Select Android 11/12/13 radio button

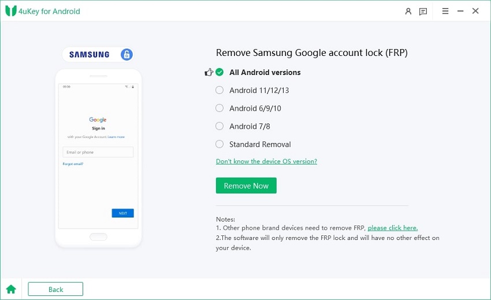click(x=220, y=90)
